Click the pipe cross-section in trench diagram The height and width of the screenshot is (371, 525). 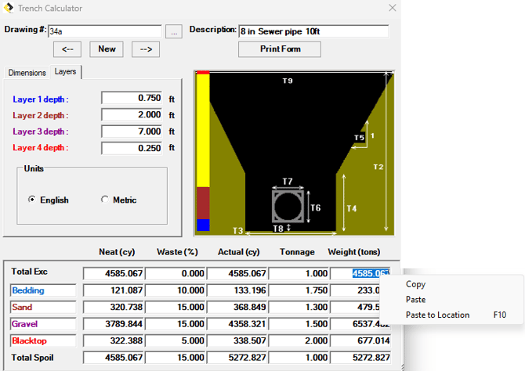point(288,207)
